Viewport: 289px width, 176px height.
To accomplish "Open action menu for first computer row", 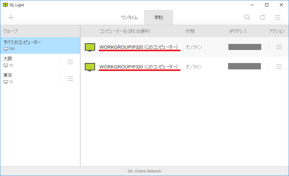I will click(279, 47).
